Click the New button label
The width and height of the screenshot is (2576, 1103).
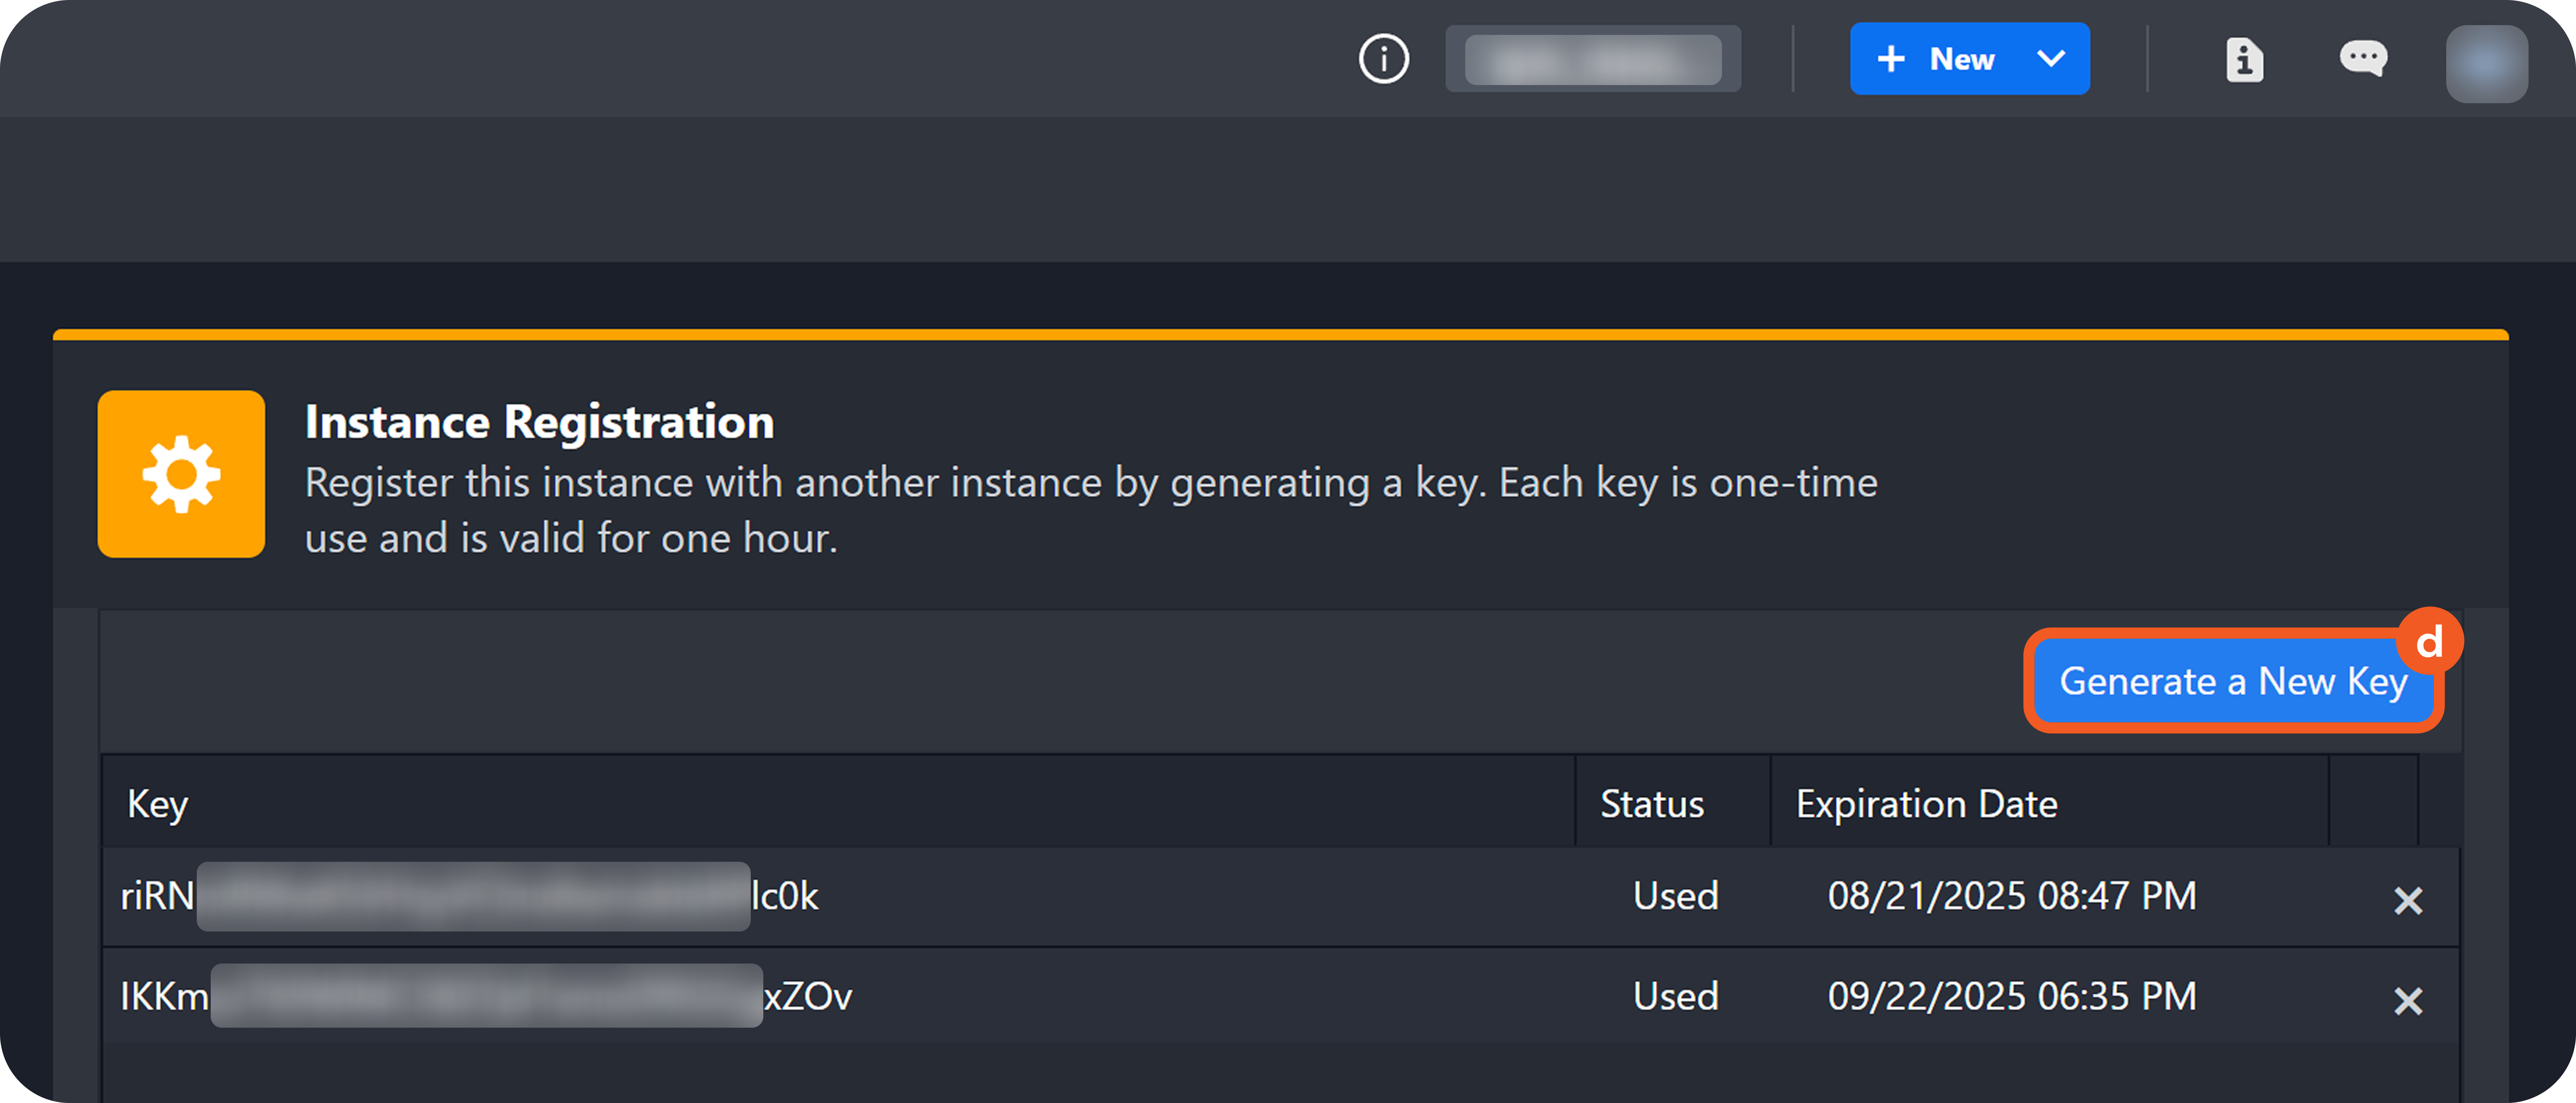(1961, 59)
